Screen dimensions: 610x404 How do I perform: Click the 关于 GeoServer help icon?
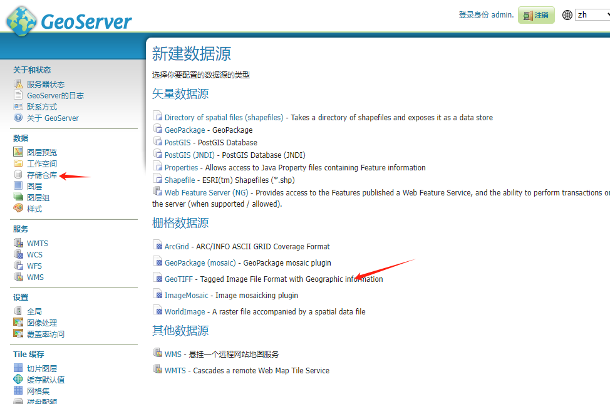pos(18,118)
